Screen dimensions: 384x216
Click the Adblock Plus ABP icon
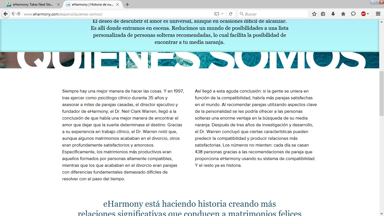click(363, 14)
